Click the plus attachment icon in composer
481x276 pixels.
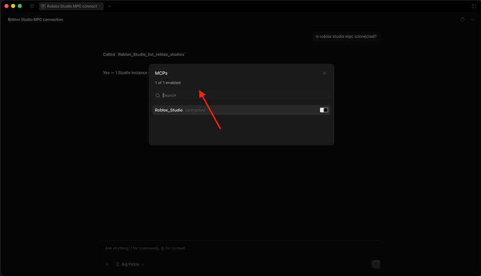[107, 264]
